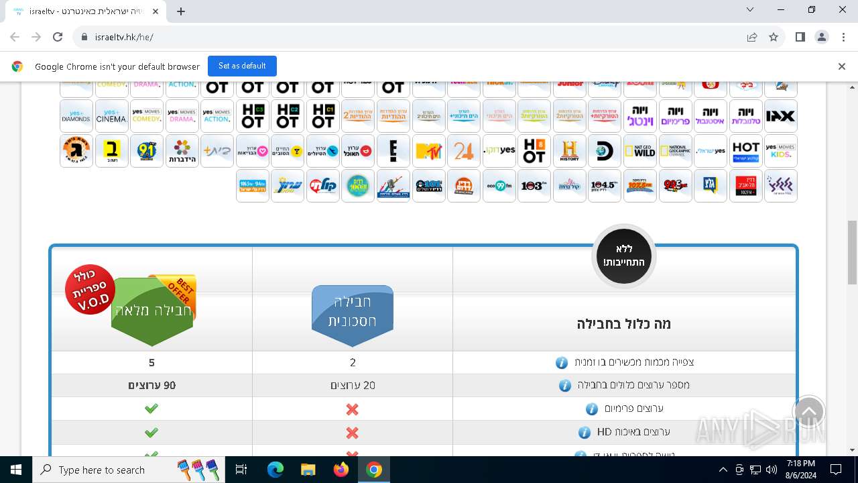Select the 99.5 radio station tile
Viewport: 858px width, 483px height.
(x=675, y=186)
